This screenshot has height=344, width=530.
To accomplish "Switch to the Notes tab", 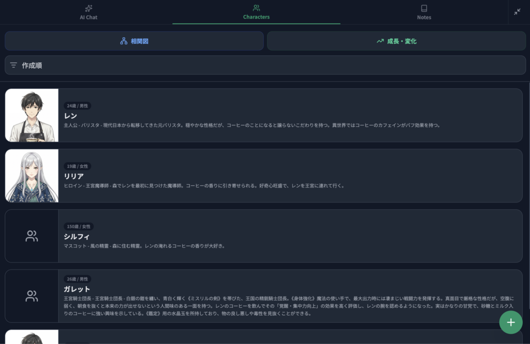I will 424,12.
